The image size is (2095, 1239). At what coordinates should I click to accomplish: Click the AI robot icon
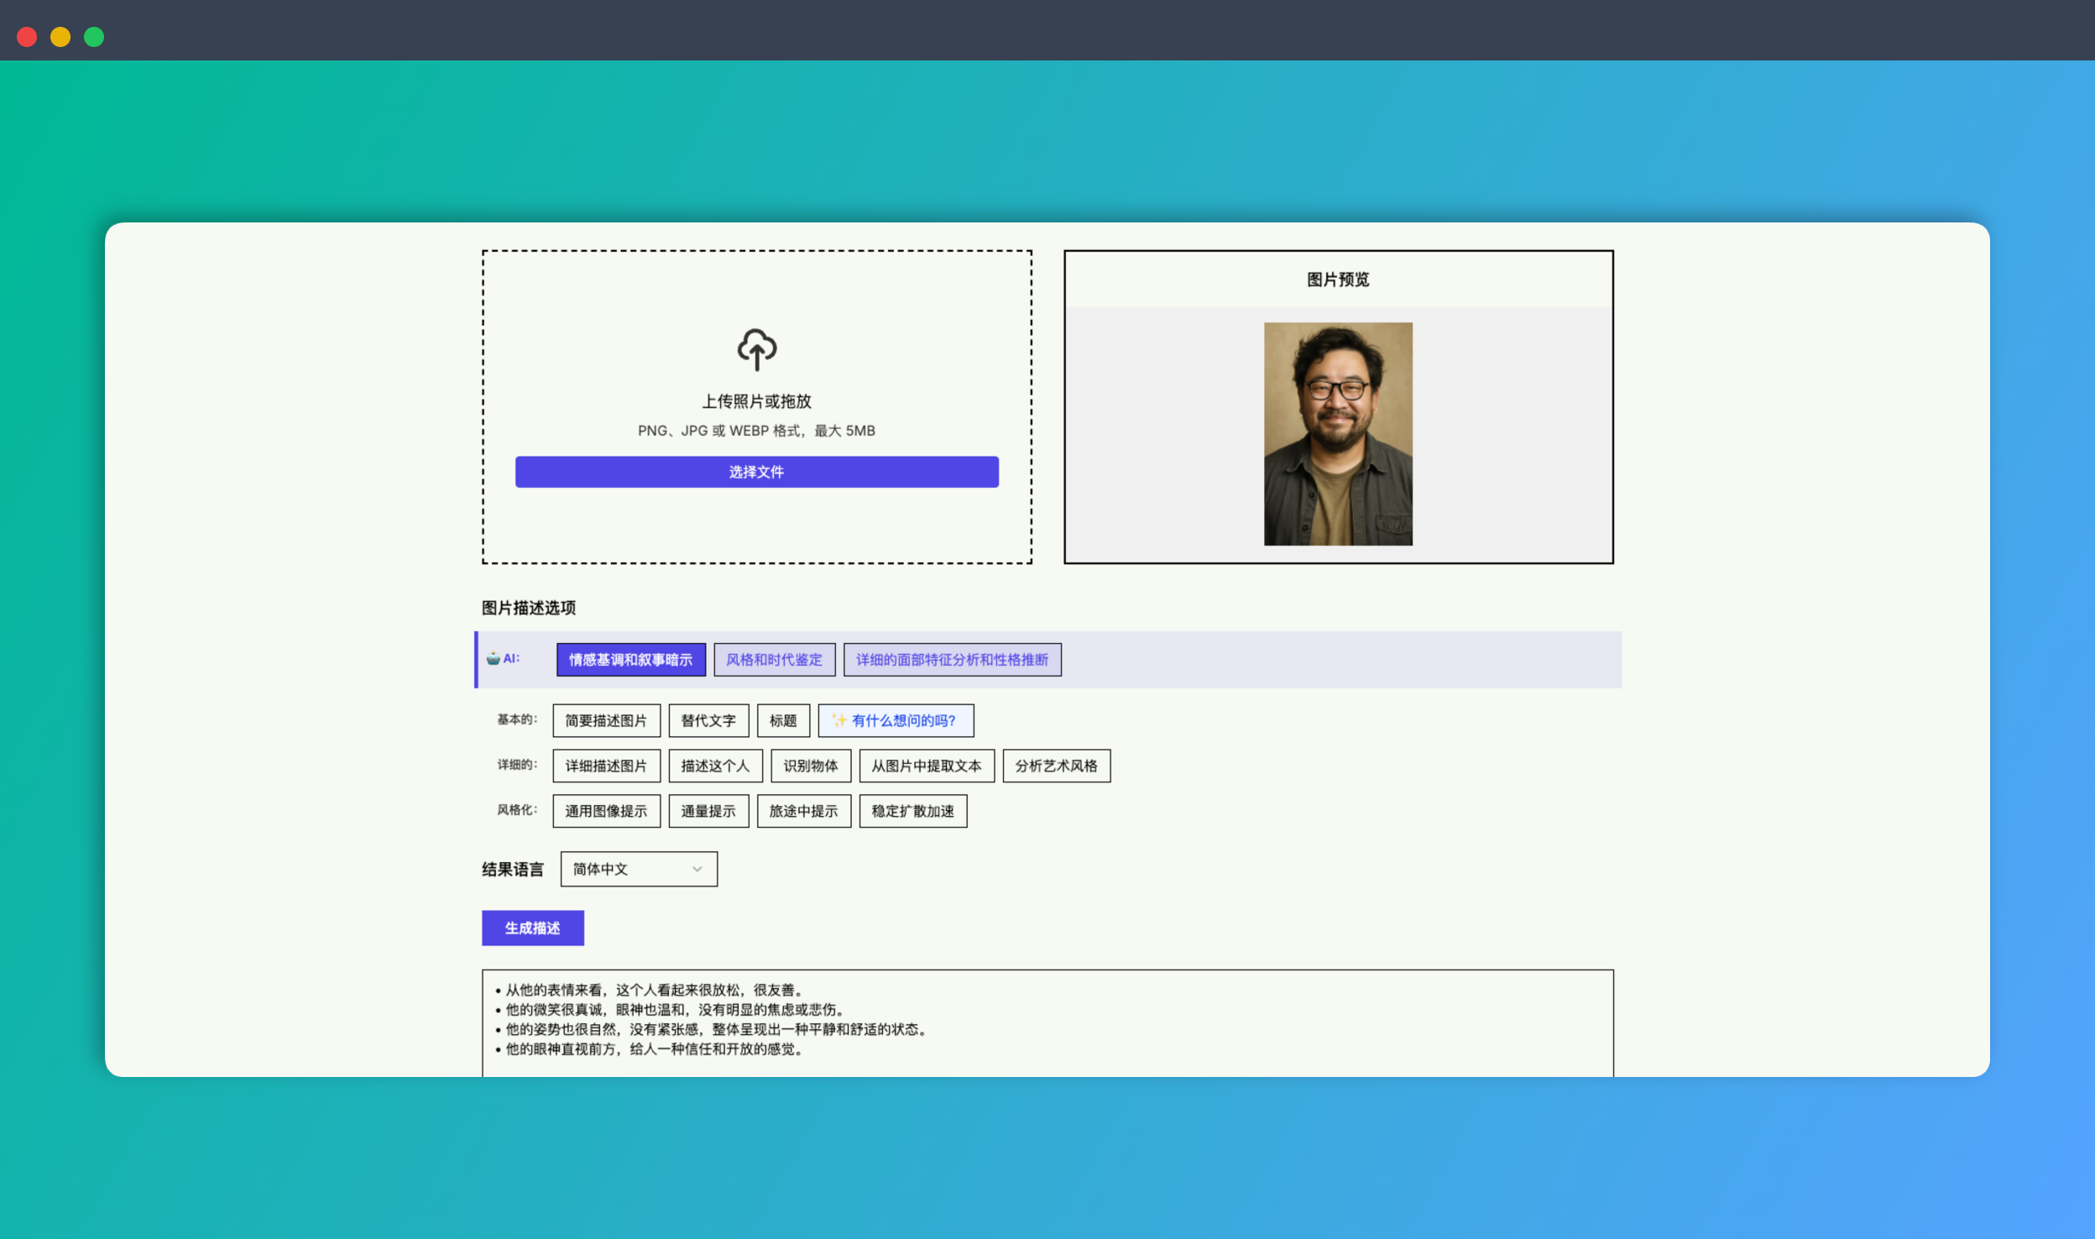[x=494, y=659]
